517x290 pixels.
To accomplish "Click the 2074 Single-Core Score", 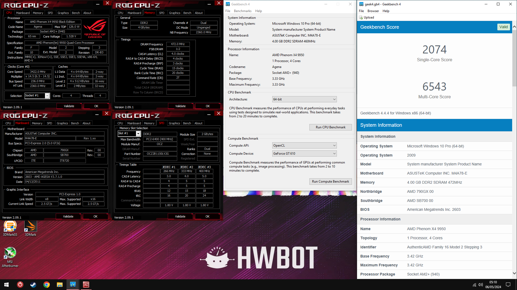I will tap(434, 49).
